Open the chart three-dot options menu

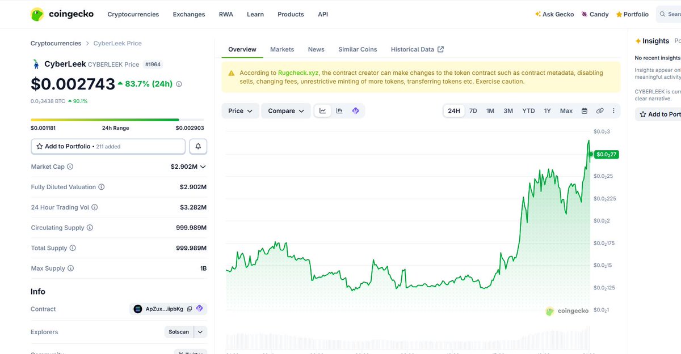pyautogui.click(x=613, y=111)
